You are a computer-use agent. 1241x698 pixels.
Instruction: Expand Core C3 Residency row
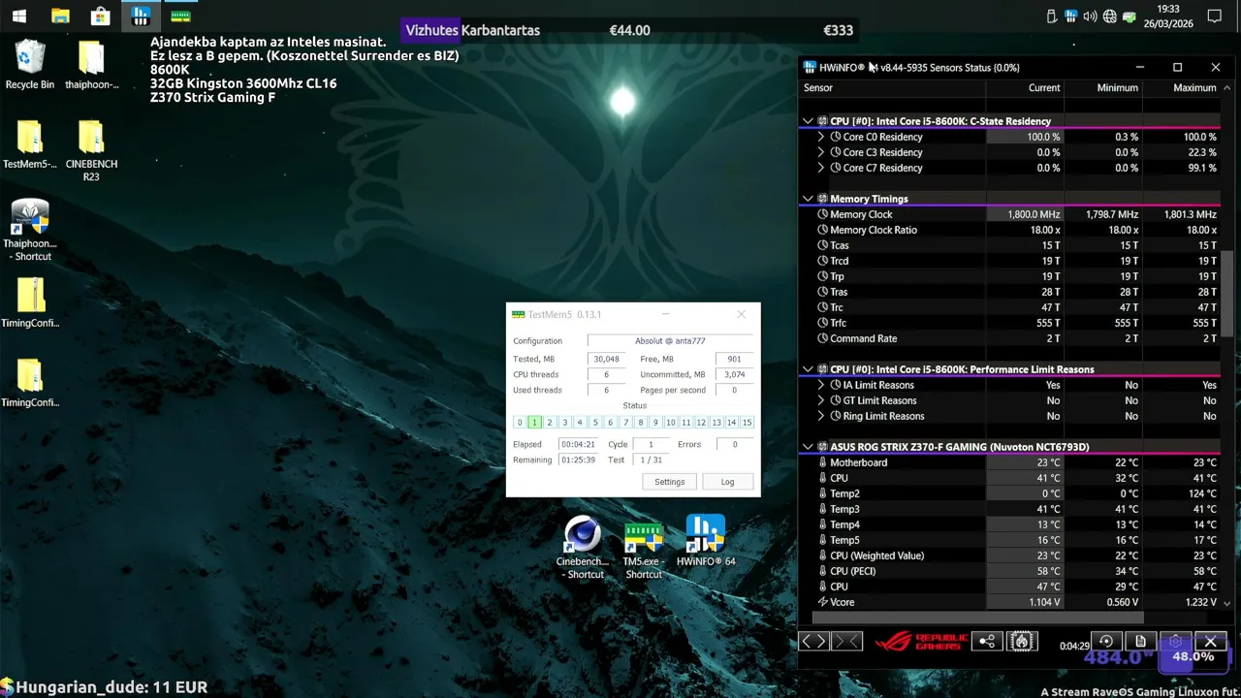[x=821, y=152]
